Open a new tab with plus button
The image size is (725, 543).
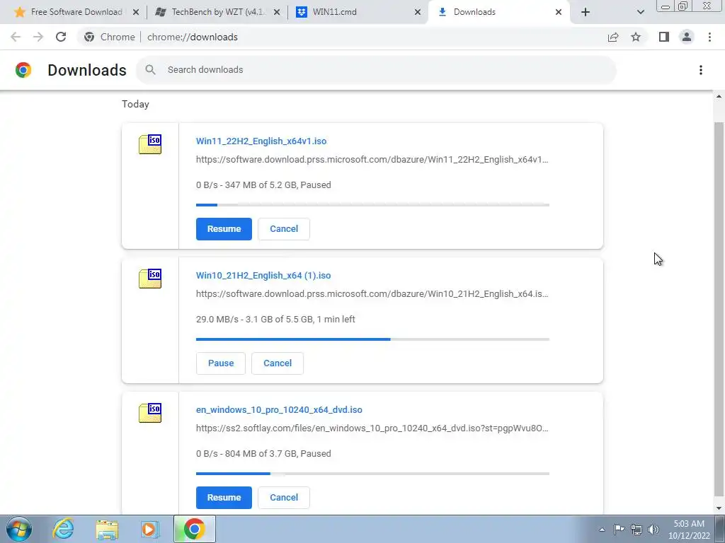coord(586,12)
